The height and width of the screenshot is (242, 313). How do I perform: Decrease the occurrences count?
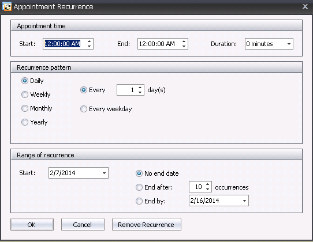click(207, 189)
